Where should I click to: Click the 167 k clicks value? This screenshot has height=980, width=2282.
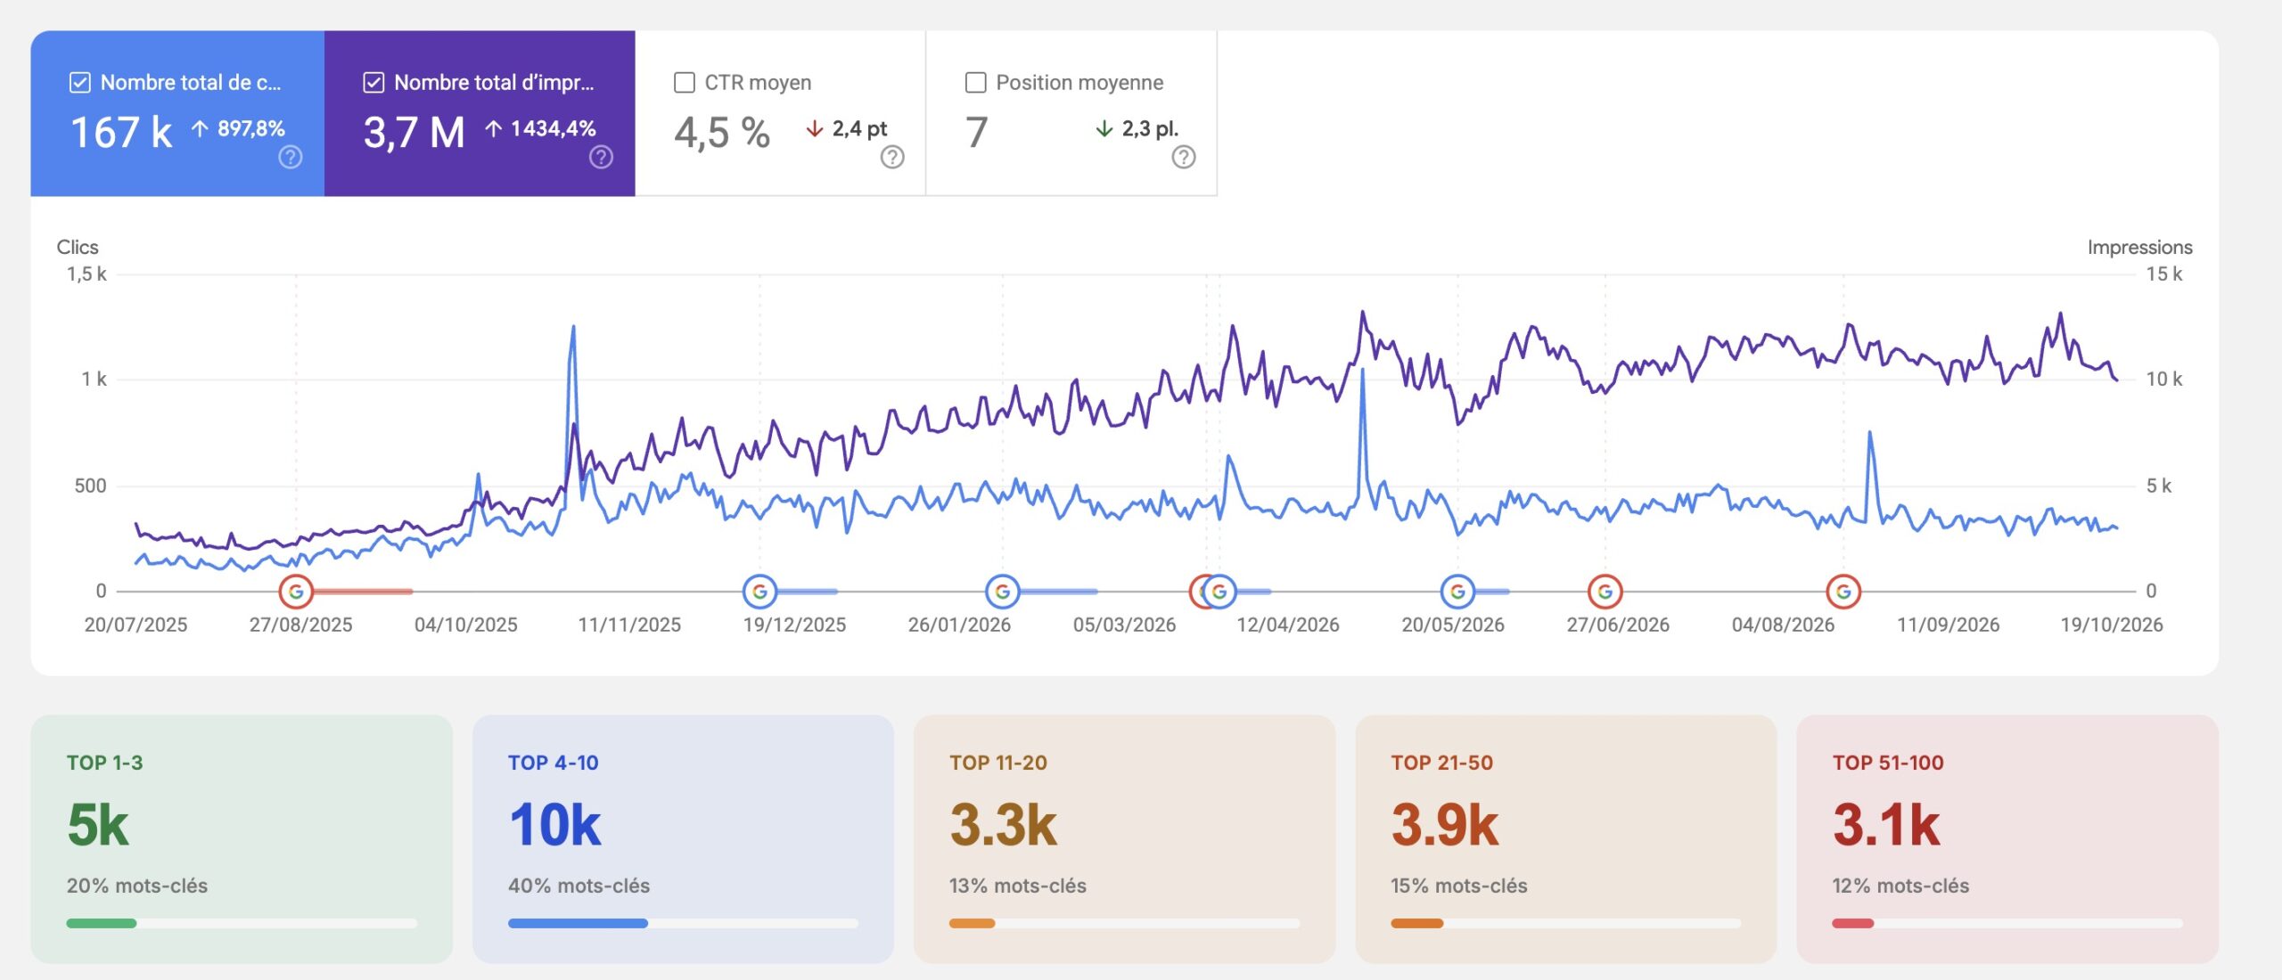(x=121, y=133)
